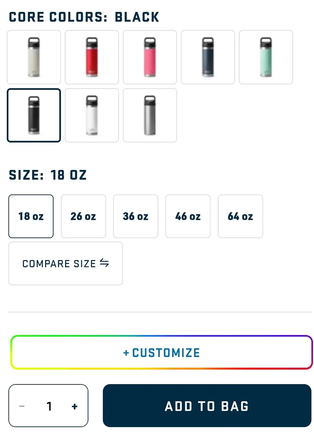Choose the 64 oz size option
314x441 pixels.
point(240,216)
